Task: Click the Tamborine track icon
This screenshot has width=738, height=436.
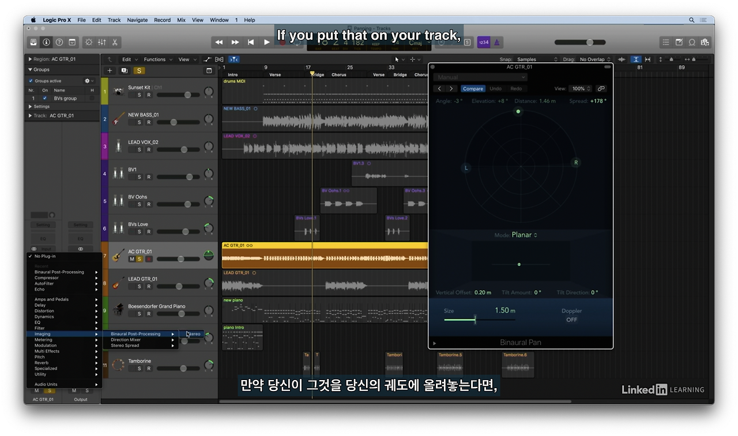Action: [x=118, y=364]
